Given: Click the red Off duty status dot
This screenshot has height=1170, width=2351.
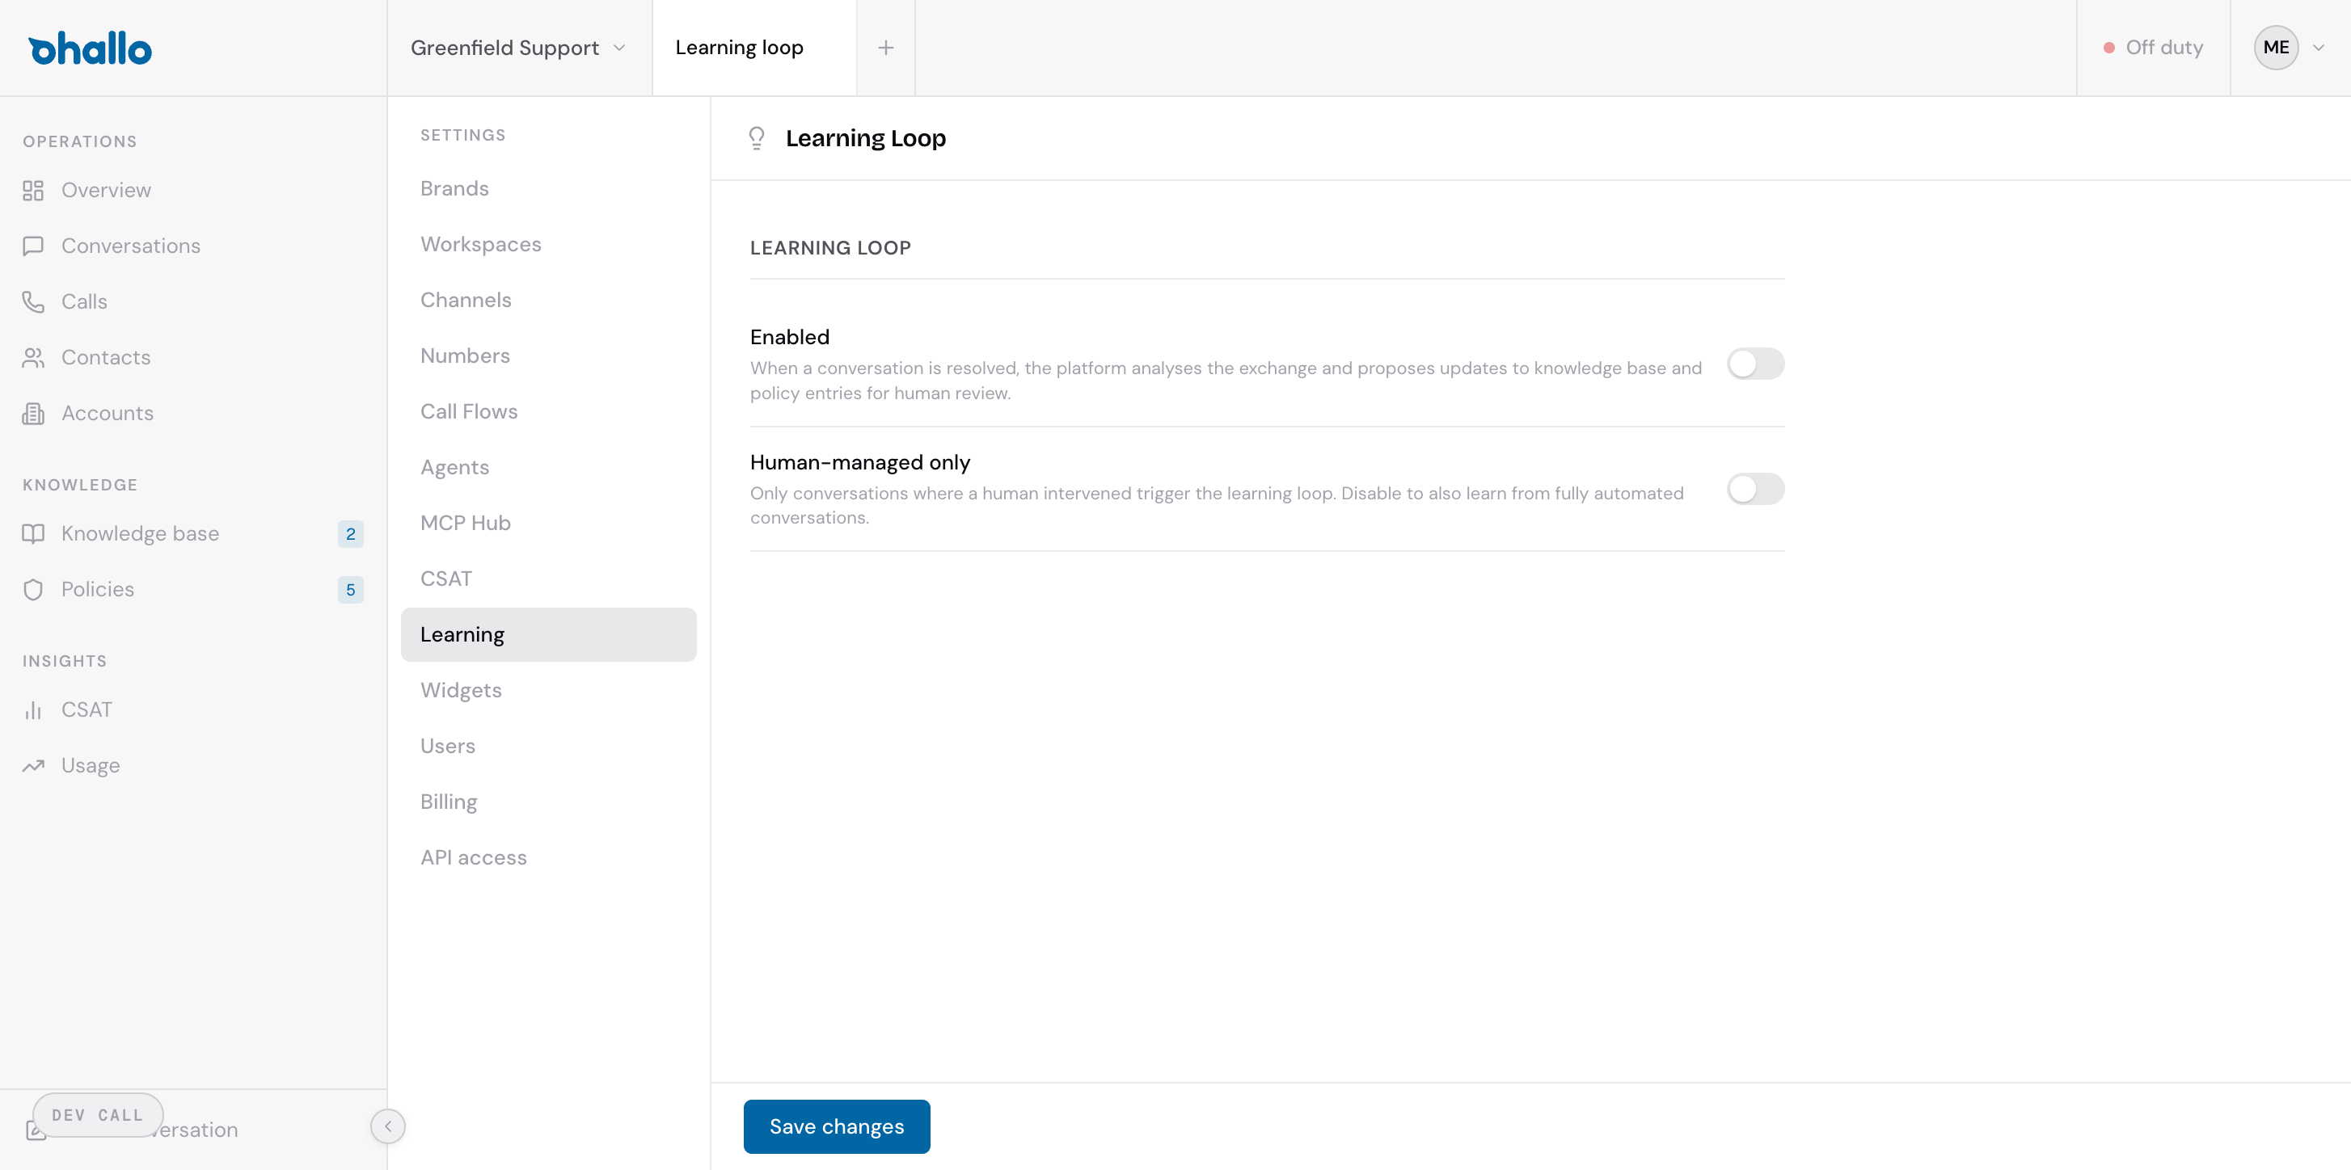Looking at the screenshot, I should pos(2109,48).
